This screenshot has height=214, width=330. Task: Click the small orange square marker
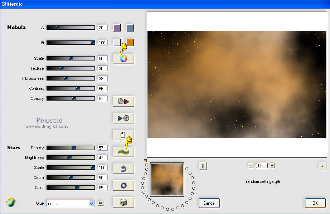[145, 161]
